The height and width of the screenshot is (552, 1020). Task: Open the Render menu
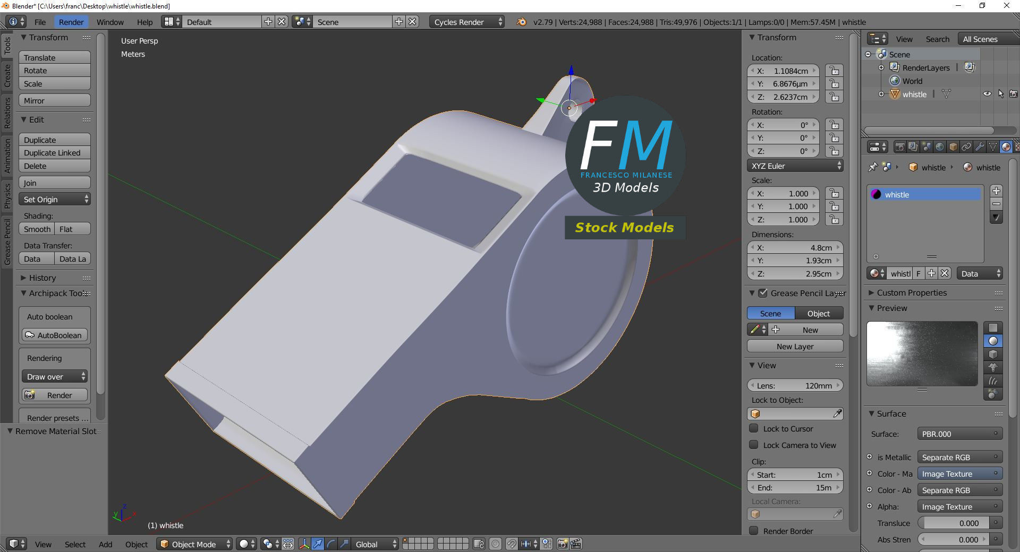(71, 22)
